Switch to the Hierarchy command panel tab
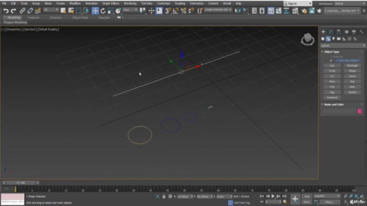Viewport: 367px width, 206px height. click(x=338, y=32)
